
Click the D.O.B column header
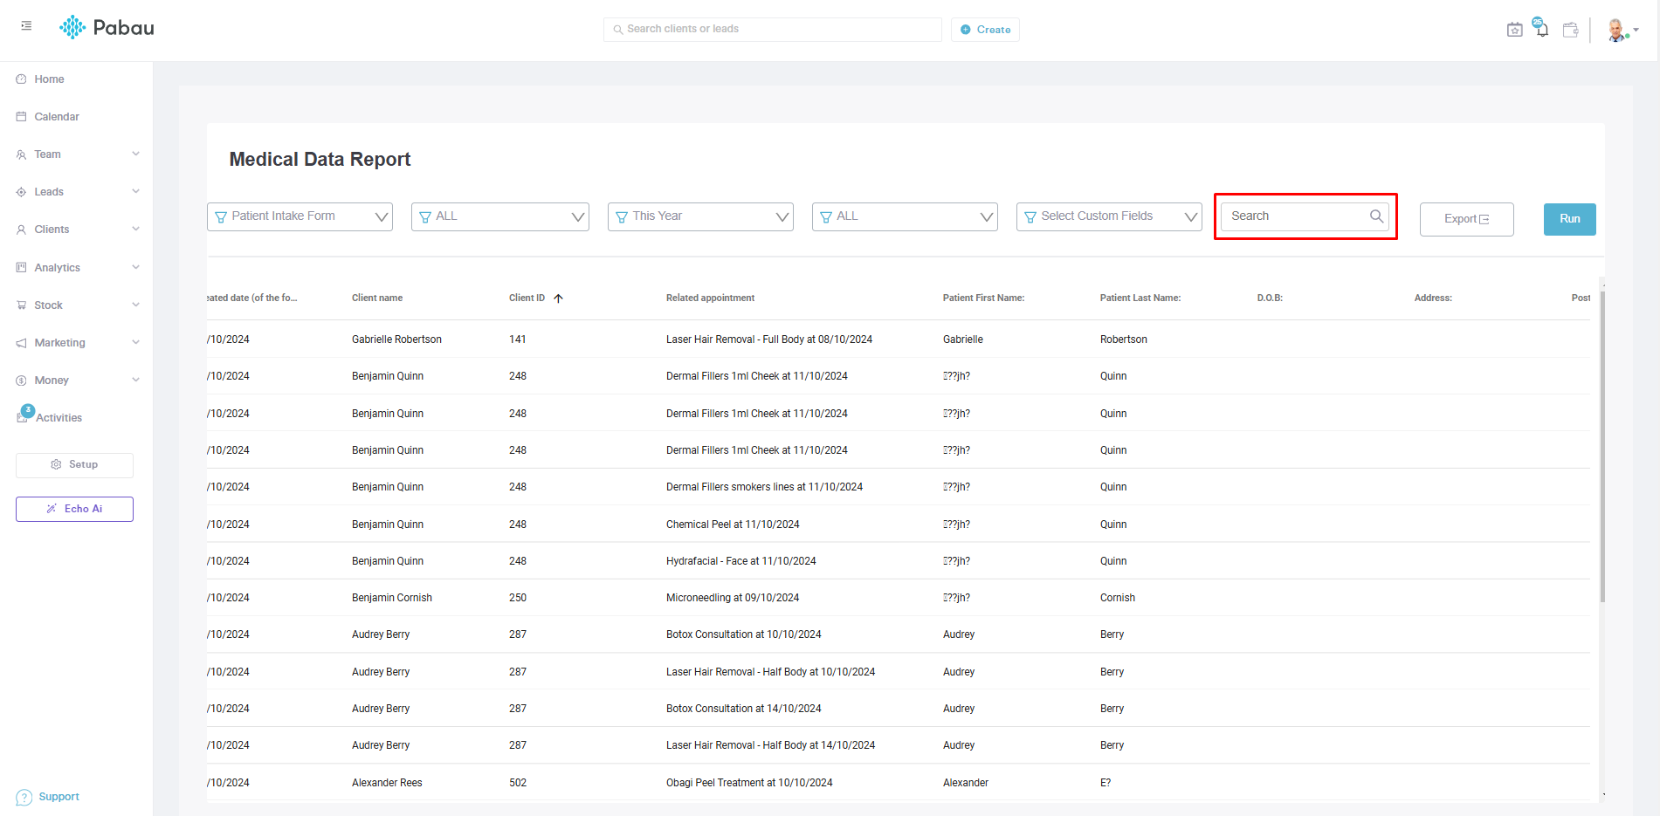pyautogui.click(x=1270, y=298)
